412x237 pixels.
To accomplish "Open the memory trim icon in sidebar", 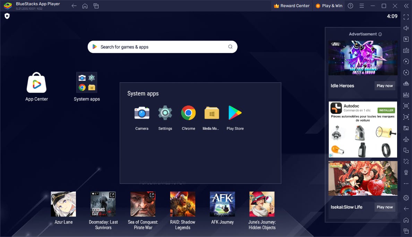I will (x=406, y=84).
